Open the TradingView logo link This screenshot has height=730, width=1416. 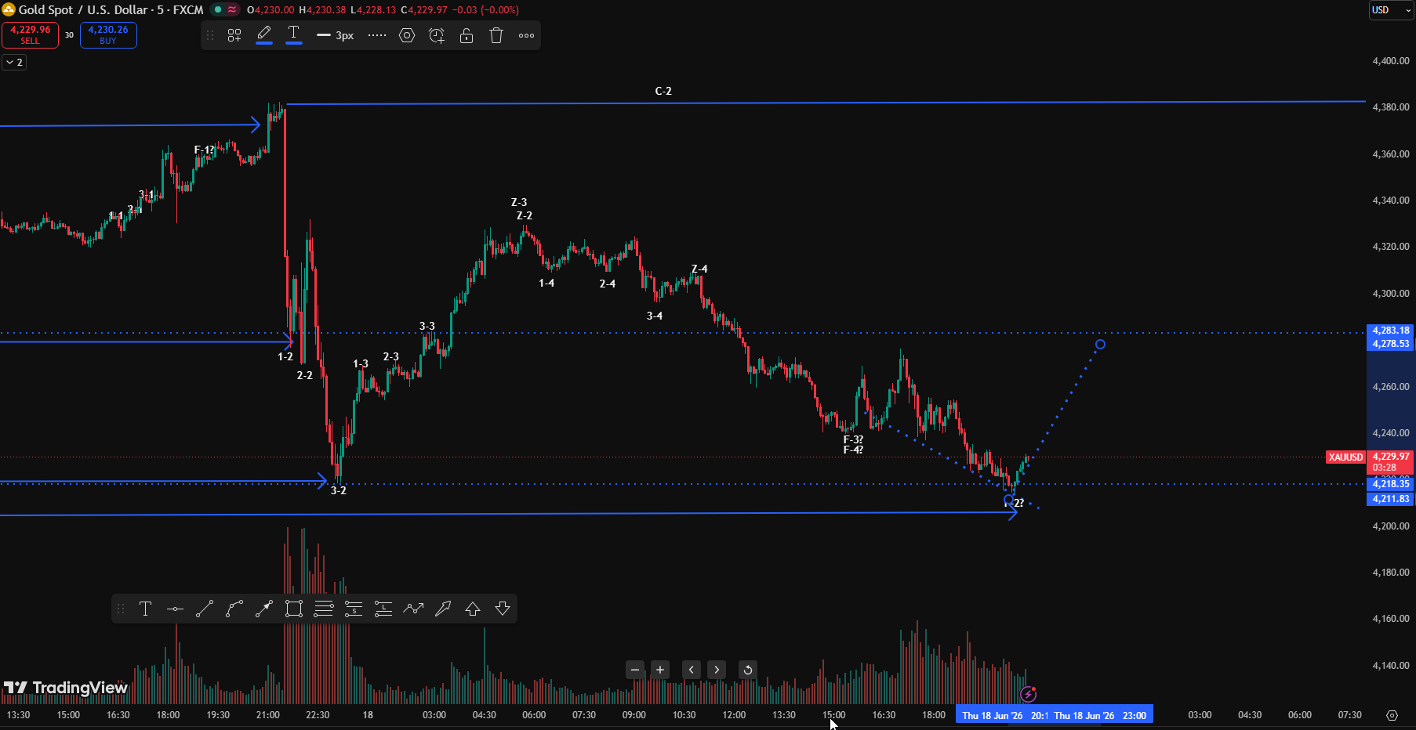click(66, 688)
